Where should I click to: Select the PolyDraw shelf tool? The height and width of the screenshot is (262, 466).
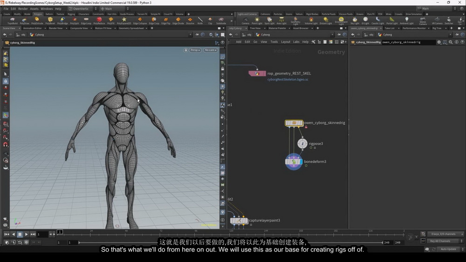tap(24, 21)
